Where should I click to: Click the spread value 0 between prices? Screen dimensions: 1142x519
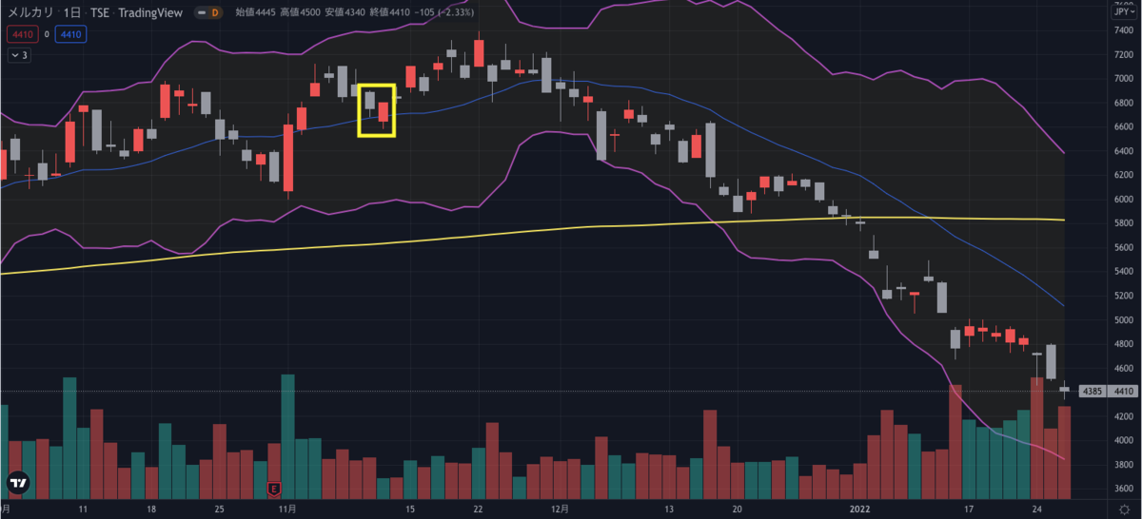pos(46,34)
